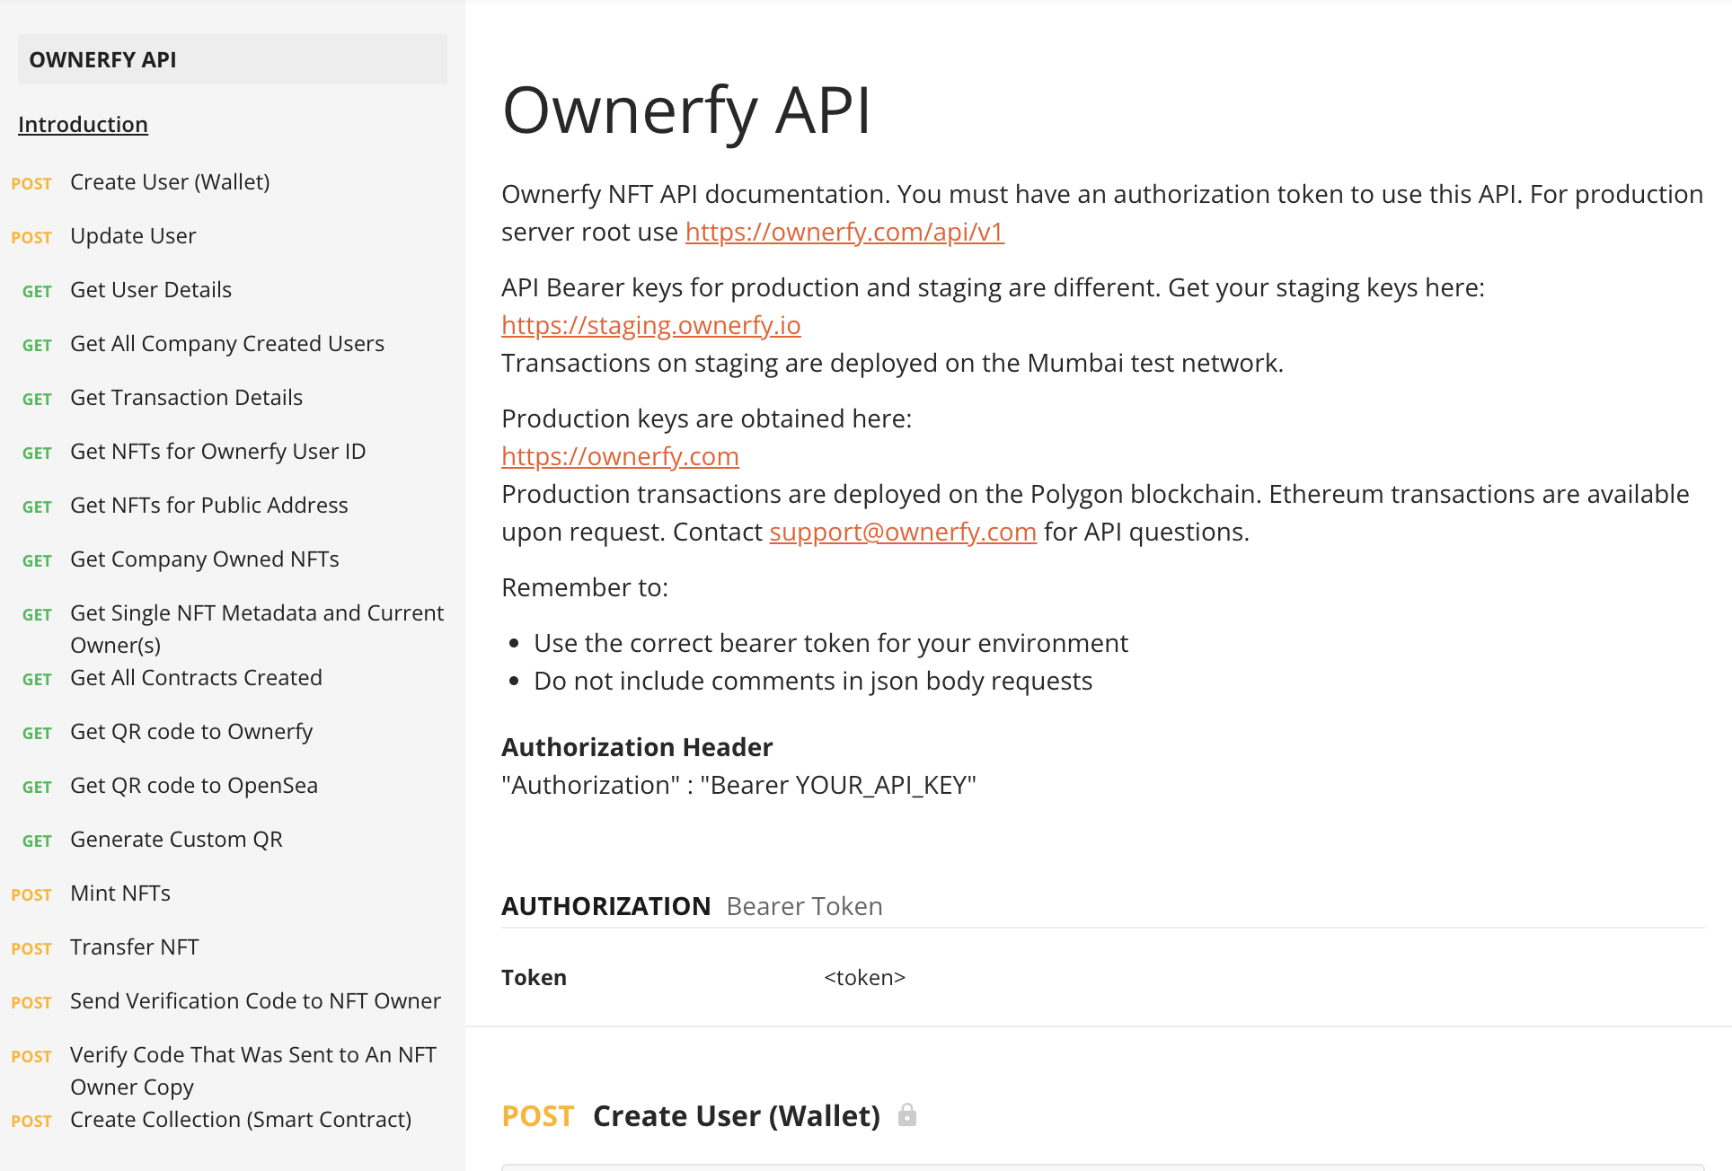This screenshot has width=1732, height=1171.
Task: Open Verify Code That Was Sent entry
Action: 253,1070
